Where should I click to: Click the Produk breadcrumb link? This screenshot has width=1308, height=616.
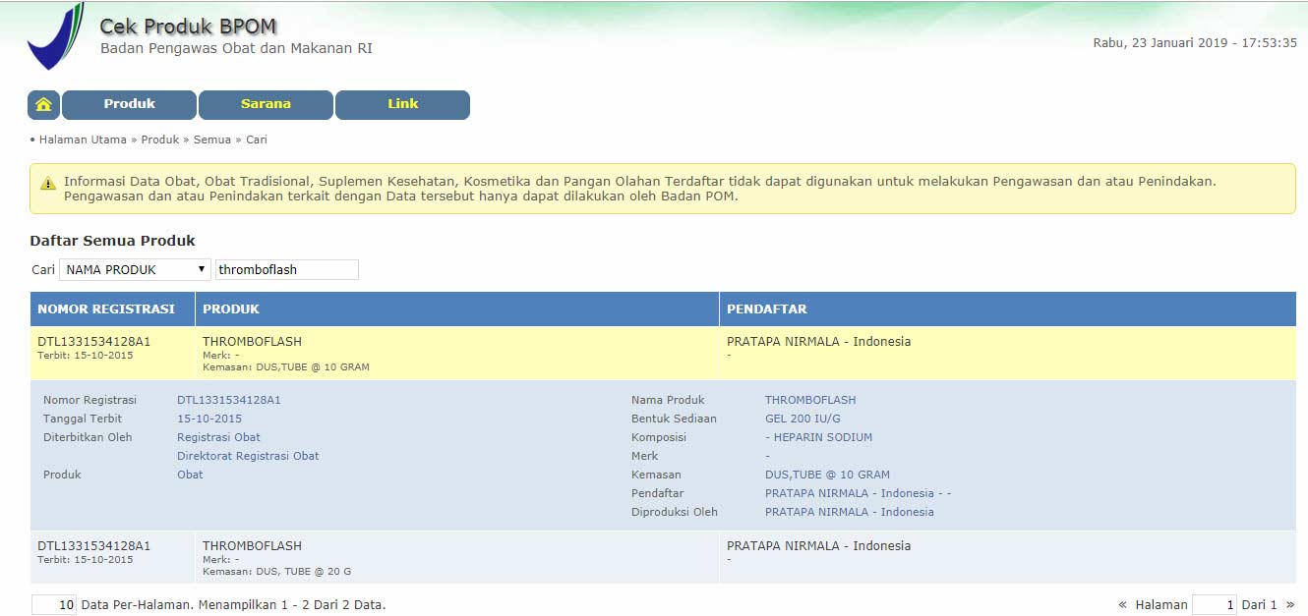tap(160, 140)
